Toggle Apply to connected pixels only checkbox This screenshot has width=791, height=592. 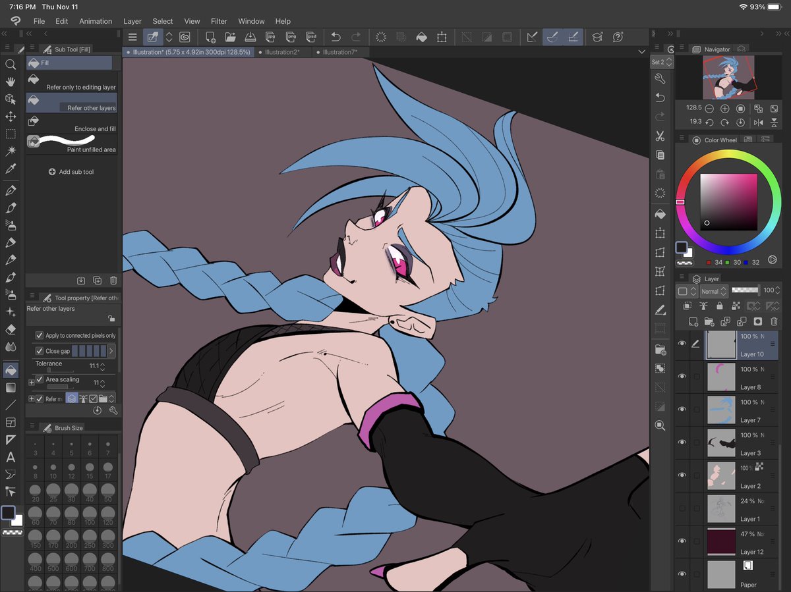tap(40, 335)
